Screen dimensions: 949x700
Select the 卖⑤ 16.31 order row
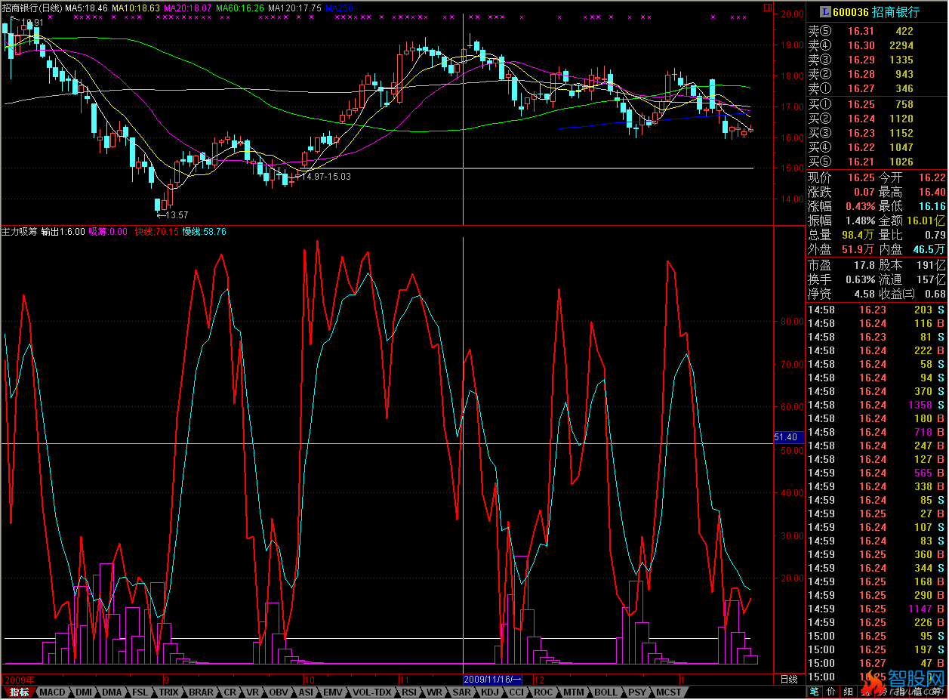[x=877, y=31]
